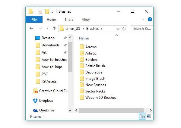Click the Up one level arrow
181x128 pixels.
point(54,29)
